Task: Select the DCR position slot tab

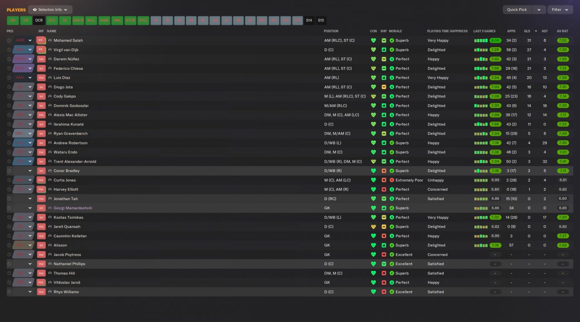Action: pyautogui.click(x=39, y=20)
